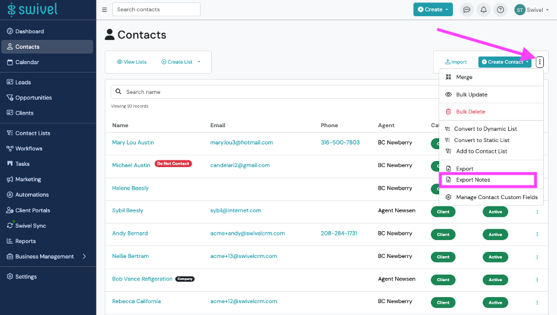Click the View Lists button
The width and height of the screenshot is (557, 315).
(x=132, y=62)
